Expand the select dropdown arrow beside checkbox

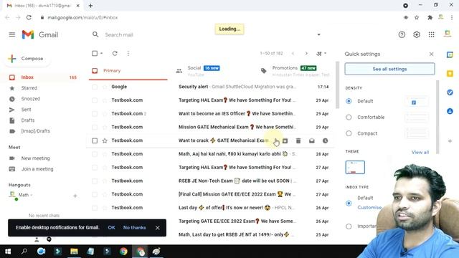point(102,54)
